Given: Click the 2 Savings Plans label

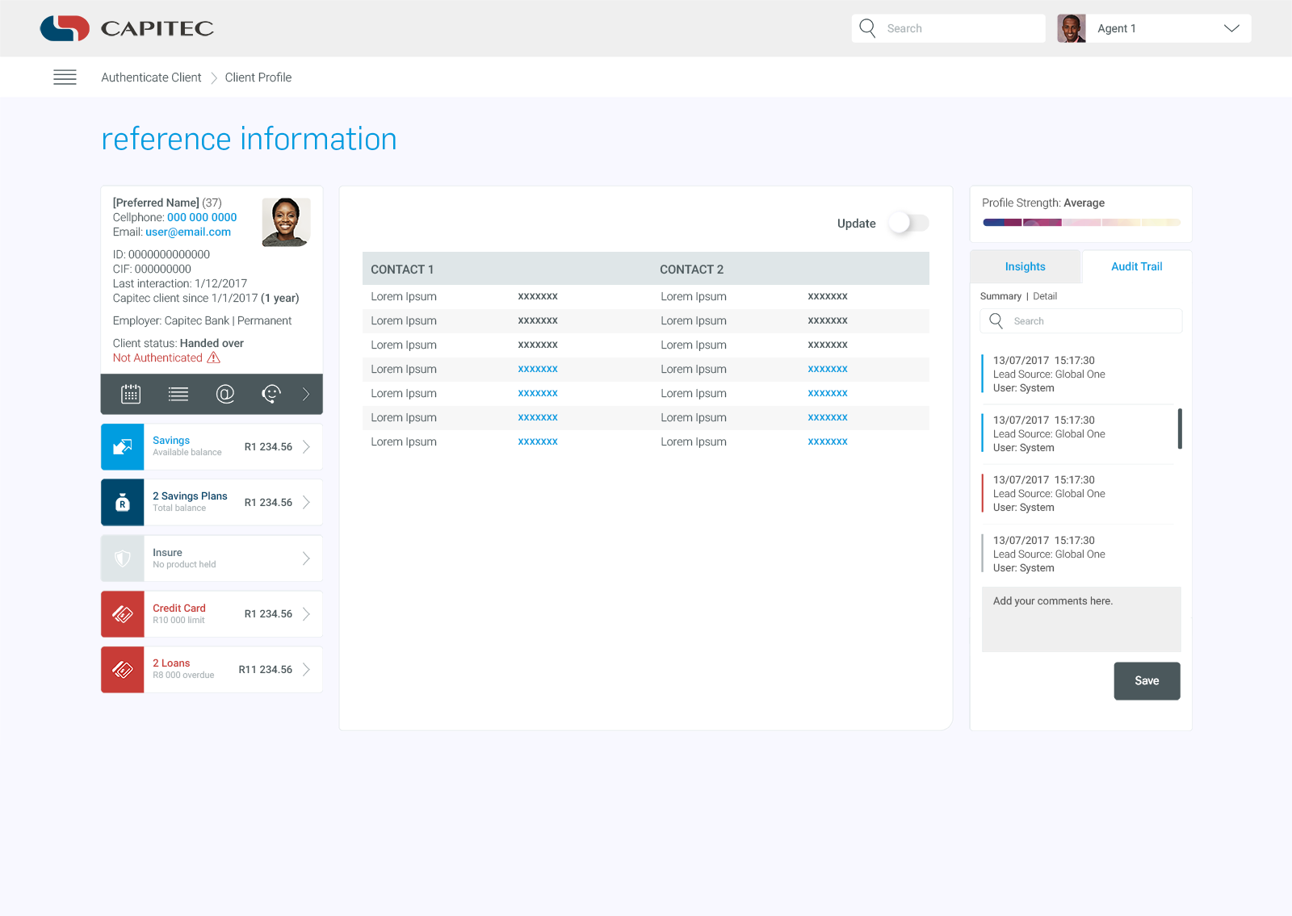Looking at the screenshot, I should click(x=190, y=496).
